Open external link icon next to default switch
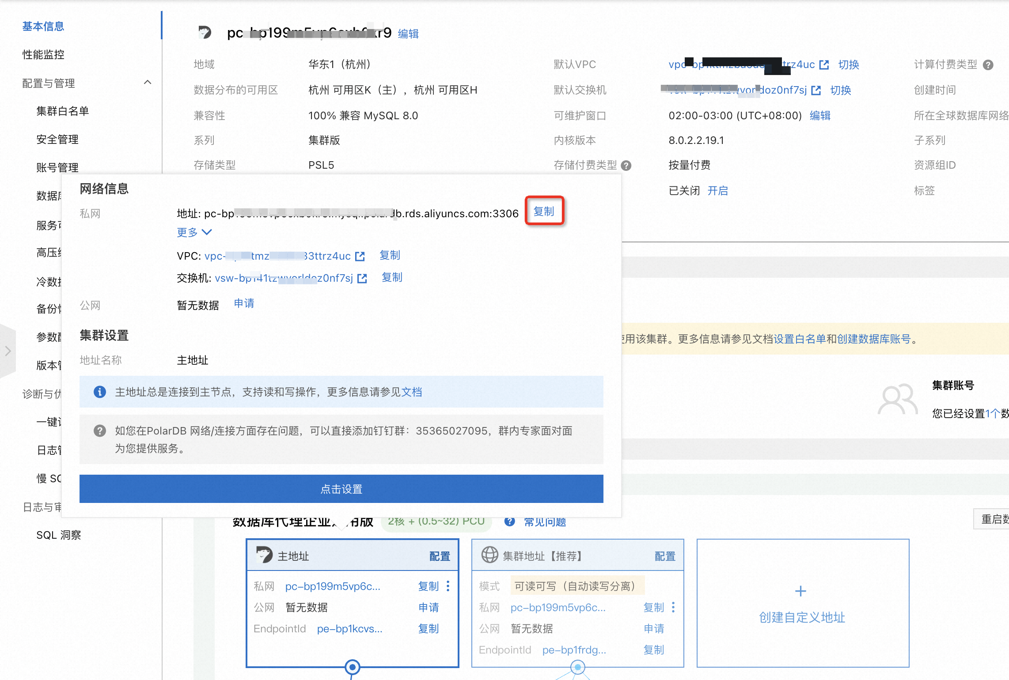This screenshot has height=680, width=1009. coord(816,91)
